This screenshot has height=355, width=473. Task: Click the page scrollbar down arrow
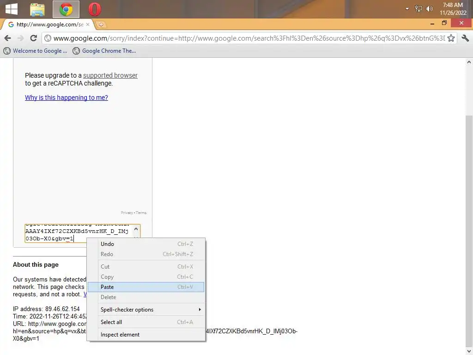[469, 351]
